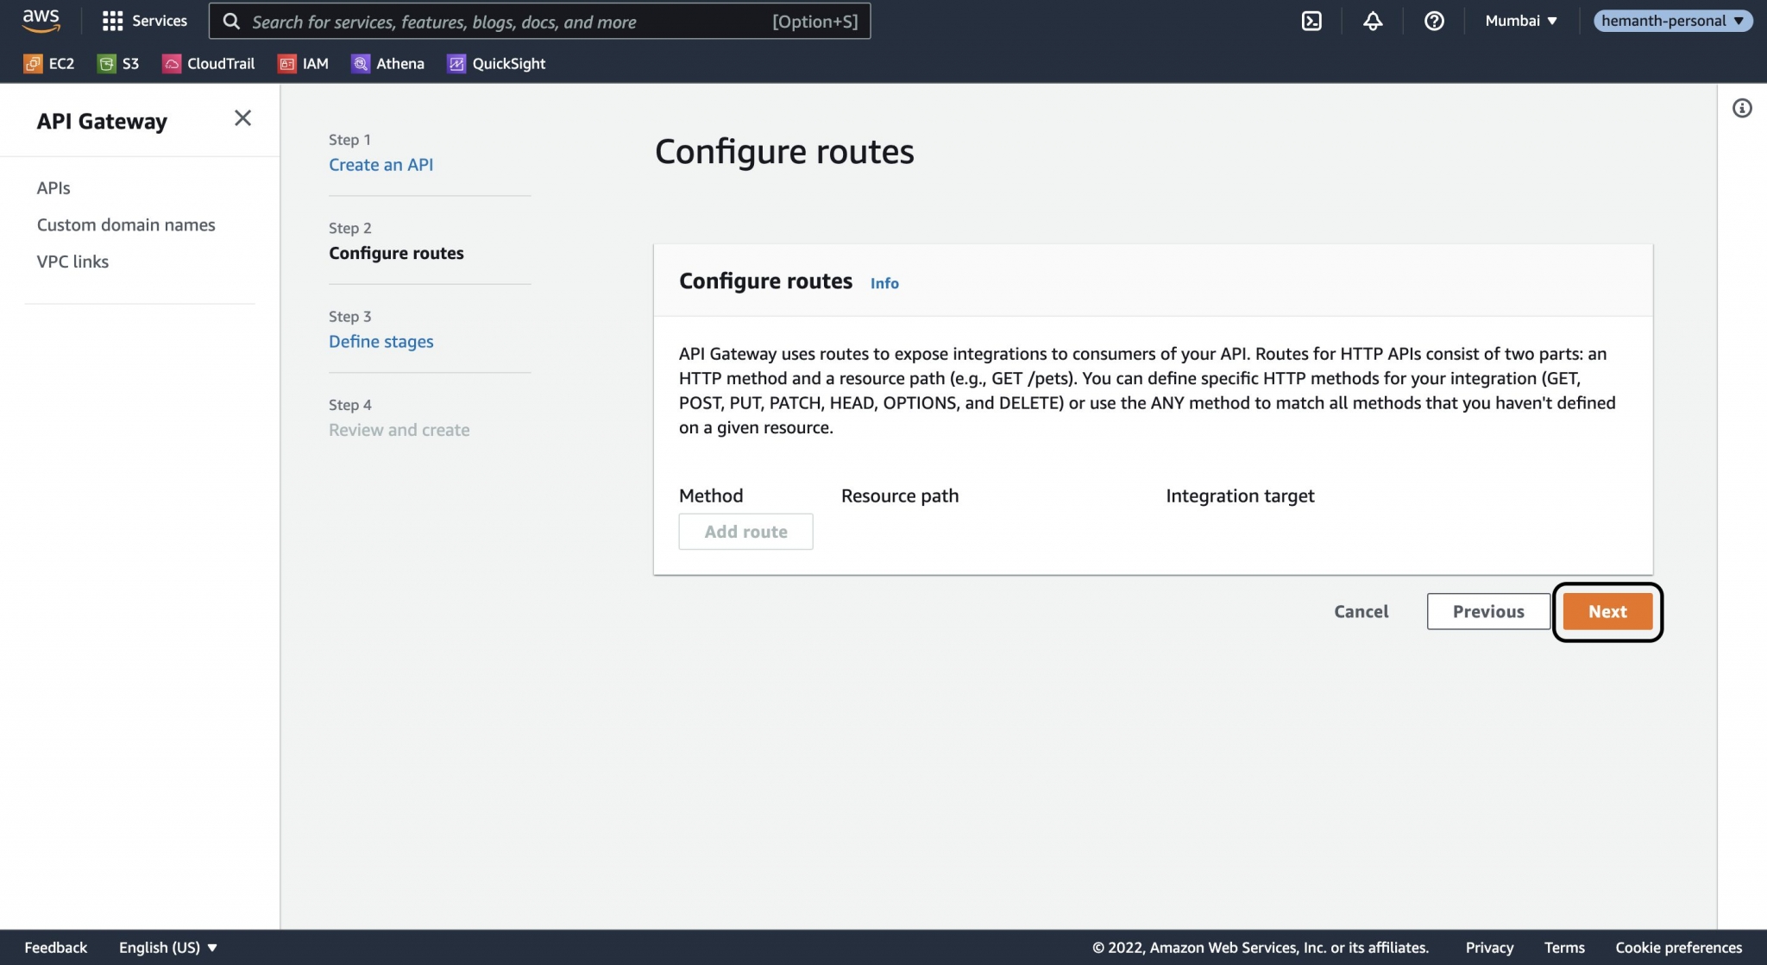Image resolution: width=1767 pixels, height=965 pixels.
Task: Select APIs in the sidebar
Action: click(54, 187)
